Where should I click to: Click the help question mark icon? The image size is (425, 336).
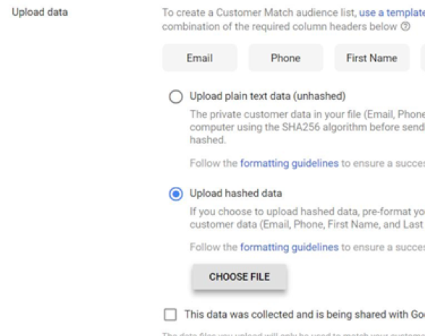point(405,27)
